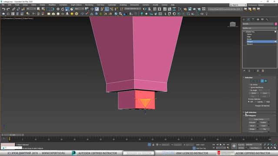Screen dimensions: 278x156
Task: Activate the Select and Uniform Scale tool
Action: click(x=67, y=9)
